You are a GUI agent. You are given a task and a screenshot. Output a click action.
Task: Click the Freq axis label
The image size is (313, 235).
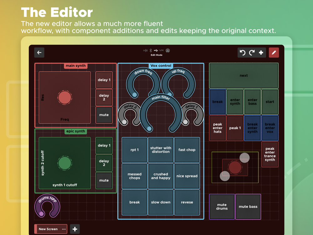pyautogui.click(x=65, y=119)
